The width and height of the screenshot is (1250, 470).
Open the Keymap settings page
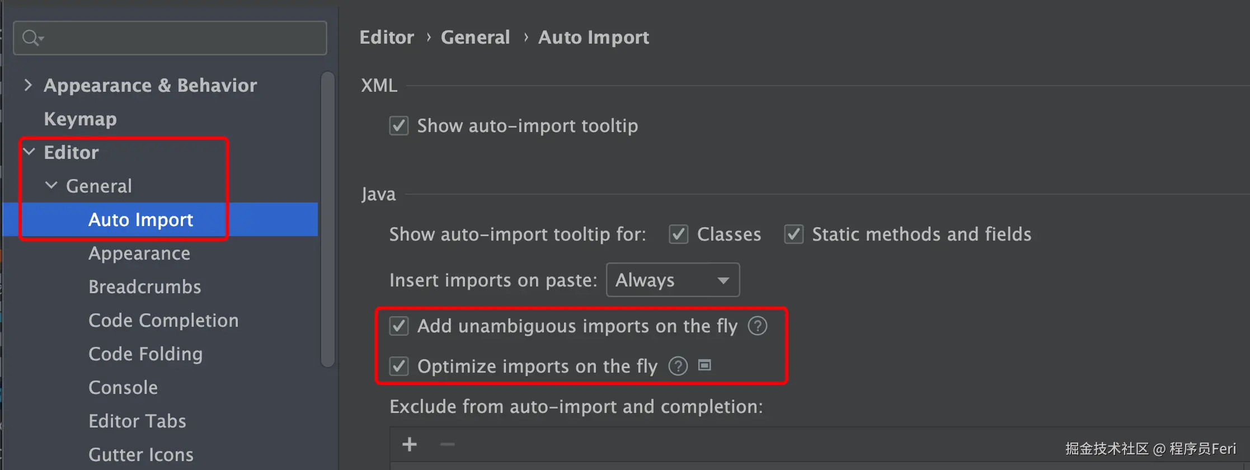tap(80, 119)
